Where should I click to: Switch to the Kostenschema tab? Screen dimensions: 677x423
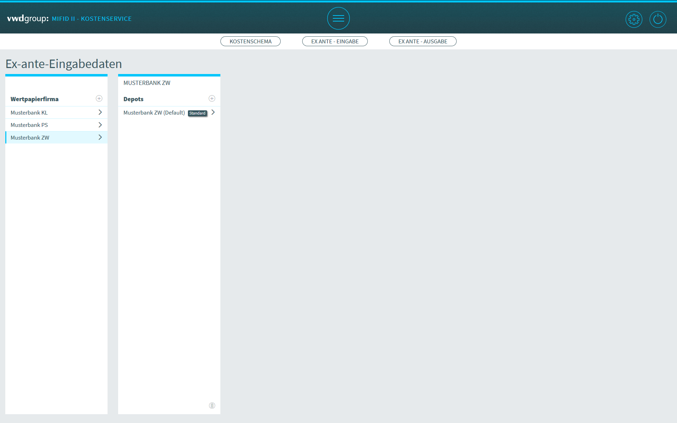pyautogui.click(x=250, y=41)
